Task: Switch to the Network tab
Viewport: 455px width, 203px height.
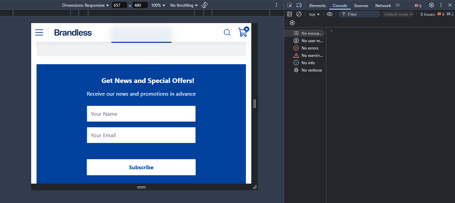Action: pyautogui.click(x=383, y=5)
